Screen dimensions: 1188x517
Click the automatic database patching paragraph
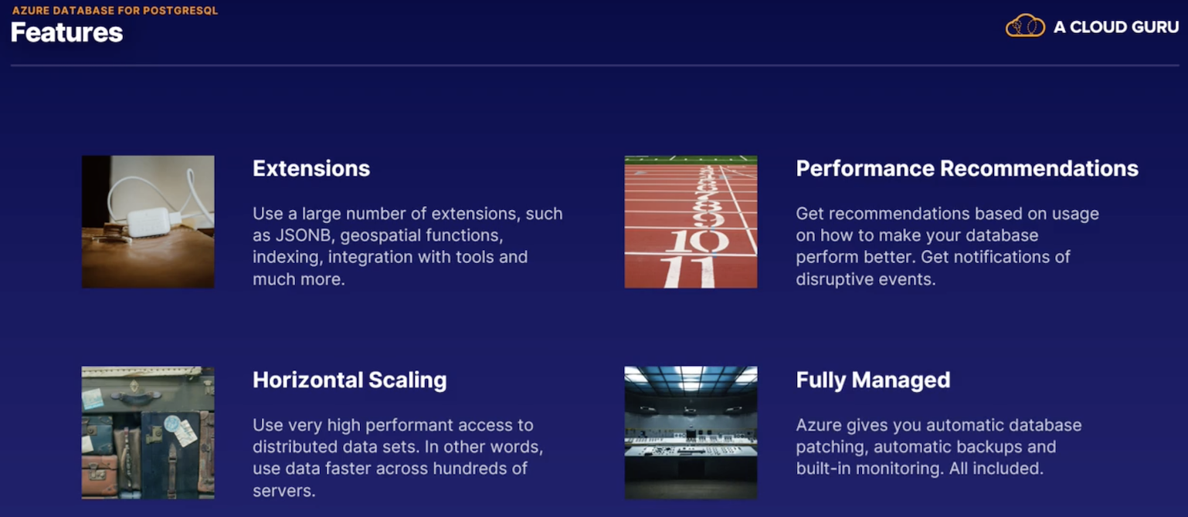coord(939,447)
